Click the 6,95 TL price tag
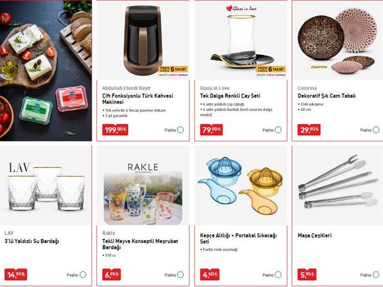This screenshot has height=287, width=383. [111, 275]
